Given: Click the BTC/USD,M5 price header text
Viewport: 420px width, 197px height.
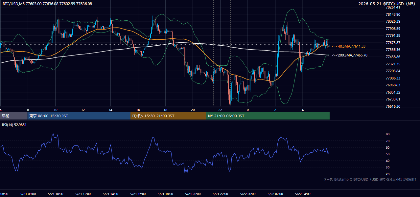Looking at the screenshot, I should (x=47, y=4).
